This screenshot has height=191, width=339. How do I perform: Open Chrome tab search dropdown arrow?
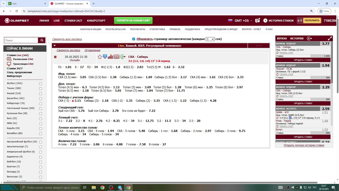pos(3,3)
